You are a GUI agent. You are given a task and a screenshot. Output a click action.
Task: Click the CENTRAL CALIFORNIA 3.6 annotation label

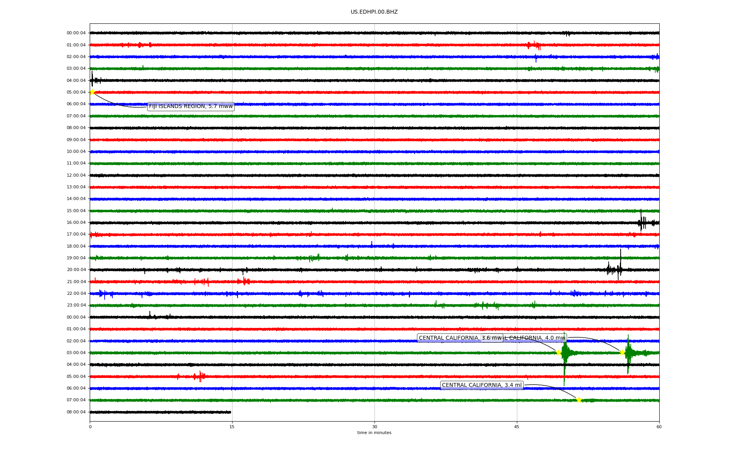pyautogui.click(x=453, y=338)
